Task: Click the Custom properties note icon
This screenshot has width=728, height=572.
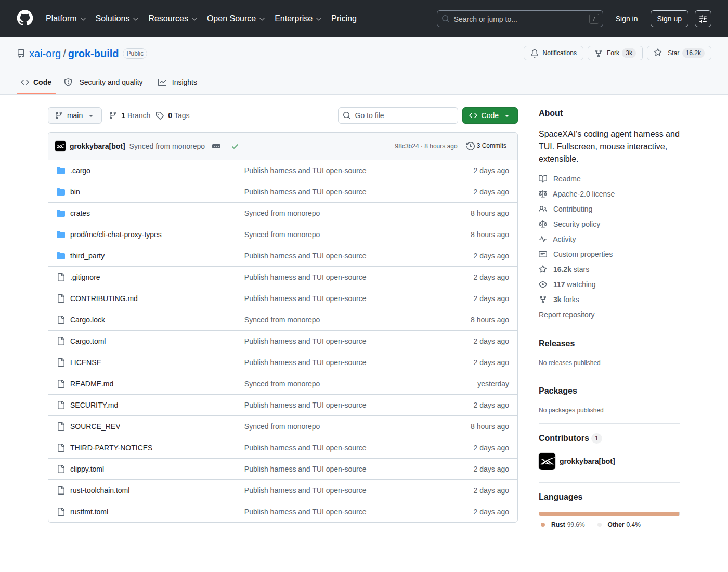Action: (x=543, y=254)
